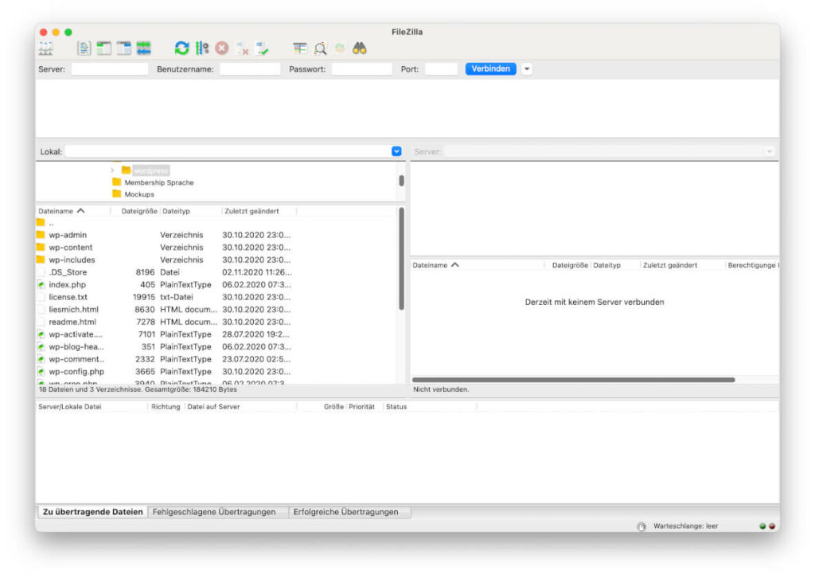Viewport: 815px width, 578px height.
Task: Click the Mockups folder icon in tree
Action: tap(116, 194)
